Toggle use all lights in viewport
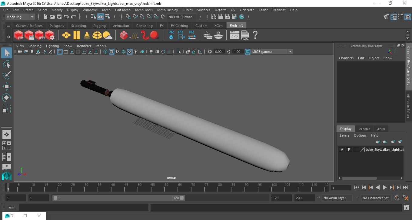Viewport: 412px width, 220px height. pos(136,52)
